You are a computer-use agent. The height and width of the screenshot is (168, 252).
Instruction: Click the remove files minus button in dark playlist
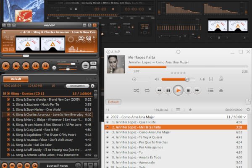(x=12, y=165)
